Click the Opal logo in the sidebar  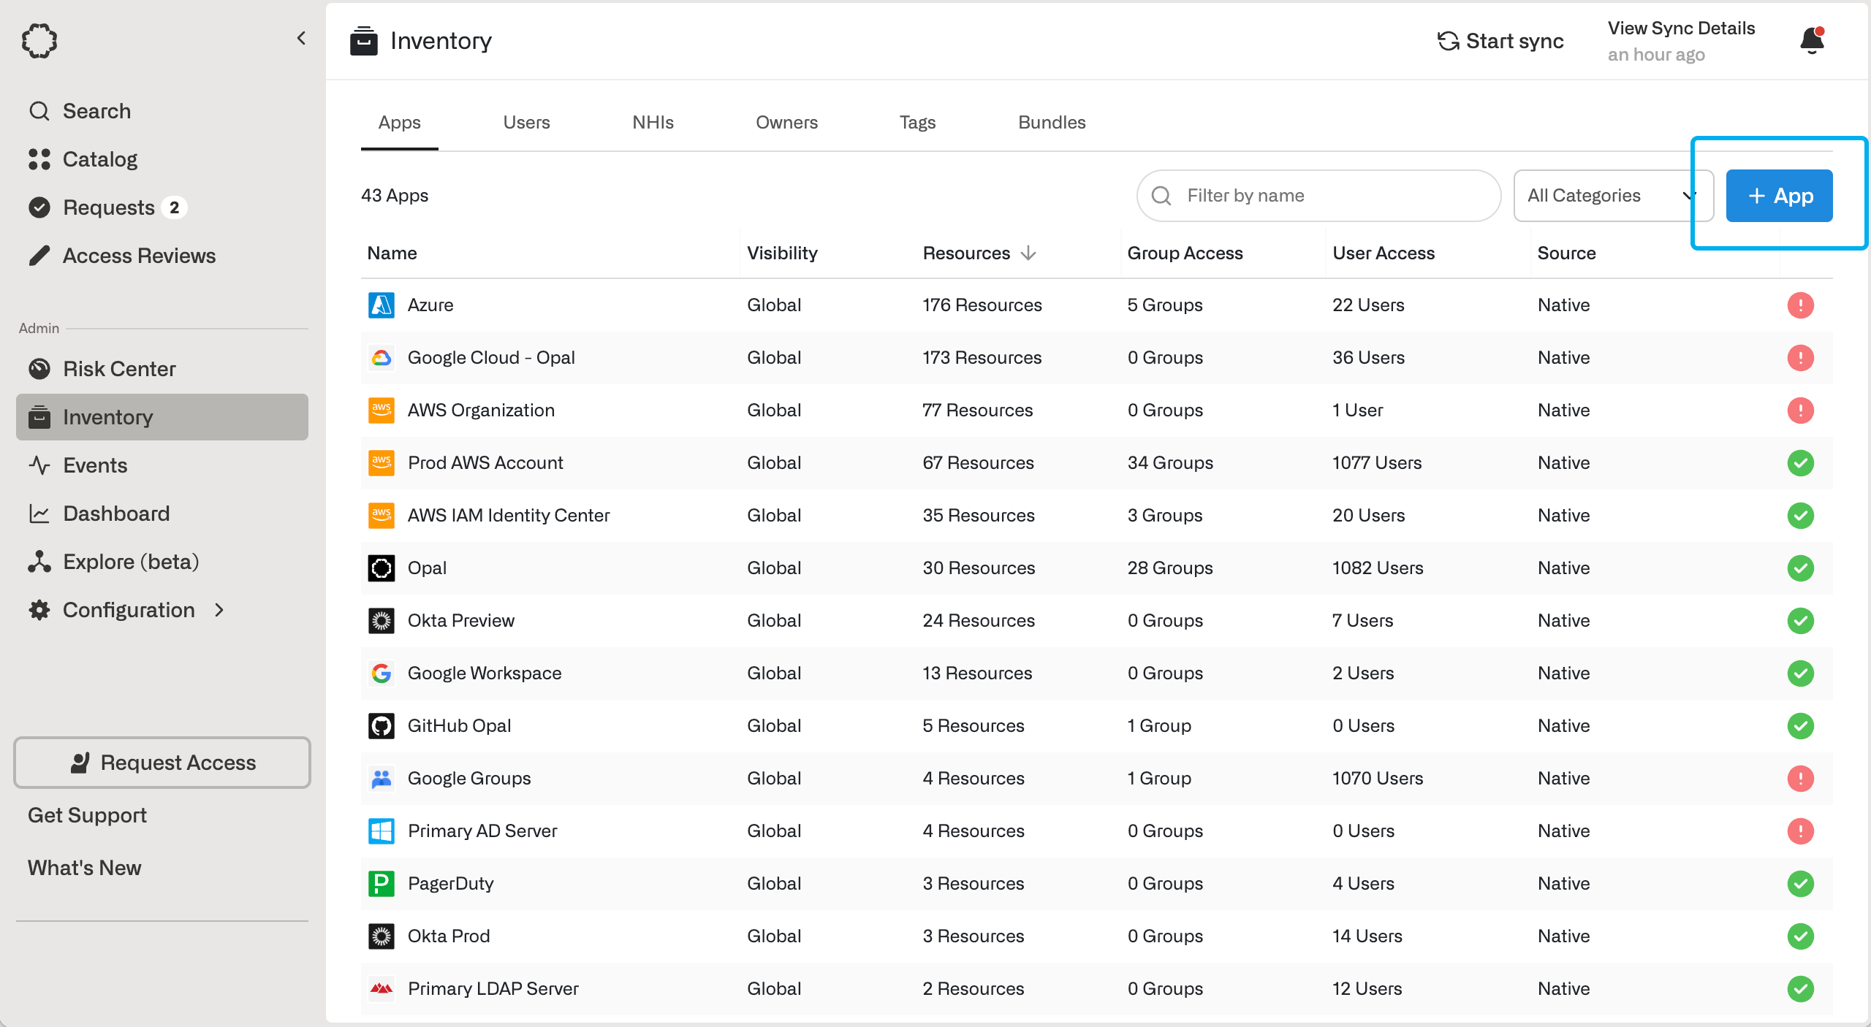click(x=39, y=41)
